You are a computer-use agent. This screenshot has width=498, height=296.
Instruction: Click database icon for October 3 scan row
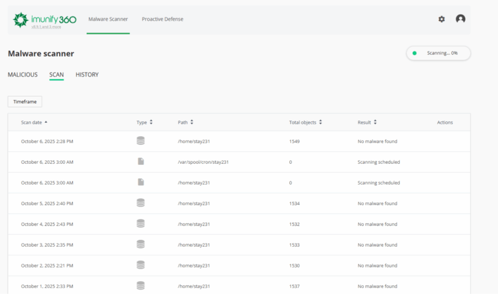[x=141, y=244]
